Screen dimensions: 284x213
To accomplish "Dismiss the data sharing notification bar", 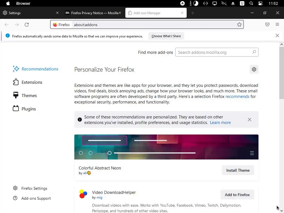I will tap(277, 35).
